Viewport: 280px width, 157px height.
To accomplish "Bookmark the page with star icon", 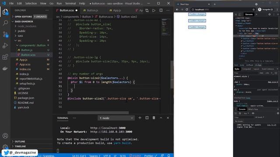I will click(254, 10).
